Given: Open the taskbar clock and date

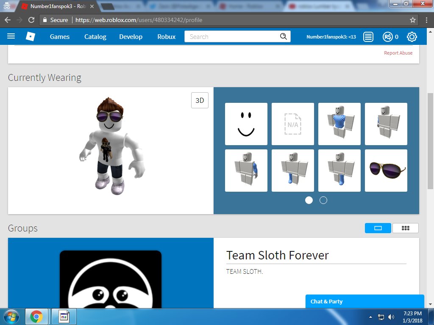Looking at the screenshot, I should pyautogui.click(x=412, y=317).
